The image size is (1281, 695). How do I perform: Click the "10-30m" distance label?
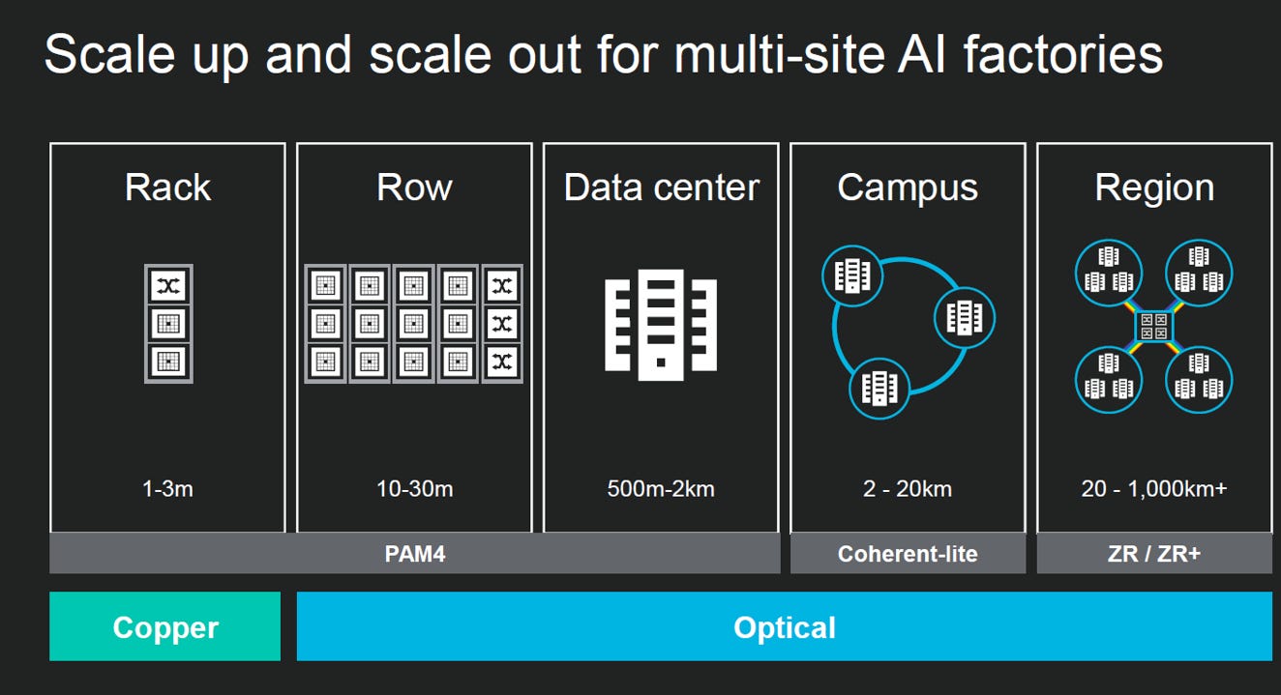point(414,489)
